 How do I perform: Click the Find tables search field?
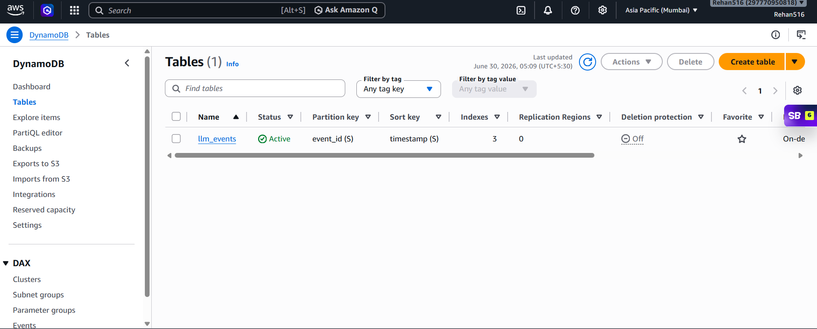255,88
